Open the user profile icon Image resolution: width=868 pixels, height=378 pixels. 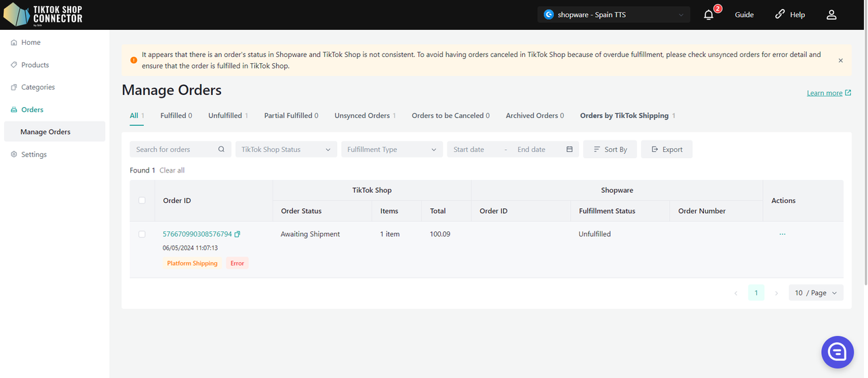(x=831, y=15)
